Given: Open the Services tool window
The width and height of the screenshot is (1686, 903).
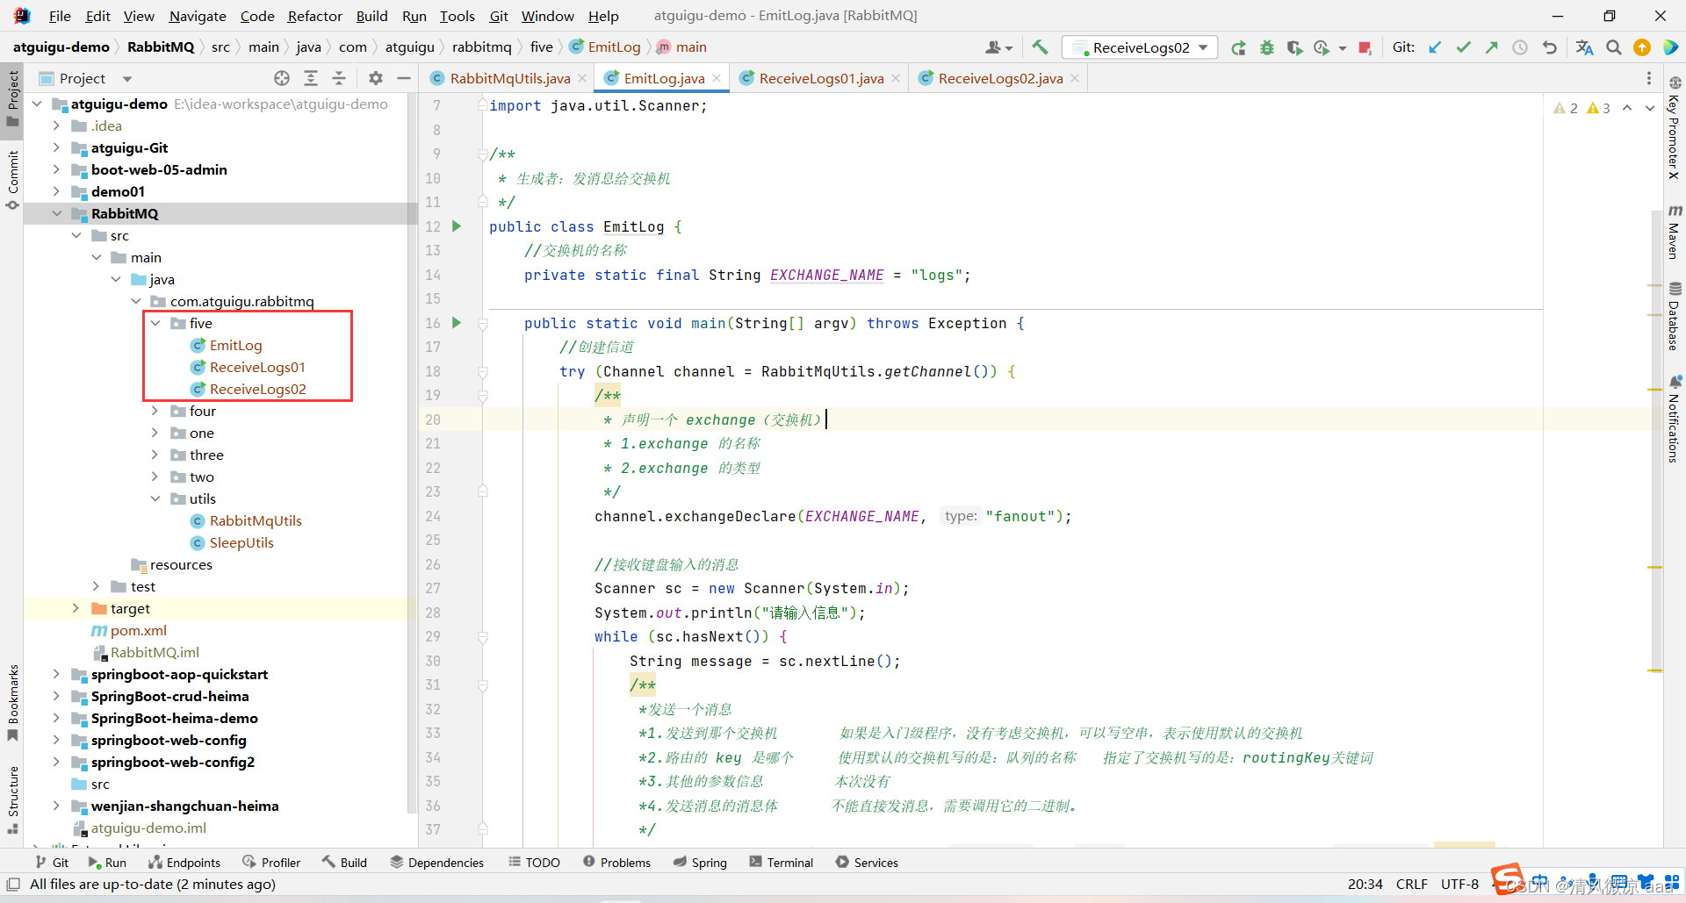Looking at the screenshot, I should (867, 863).
